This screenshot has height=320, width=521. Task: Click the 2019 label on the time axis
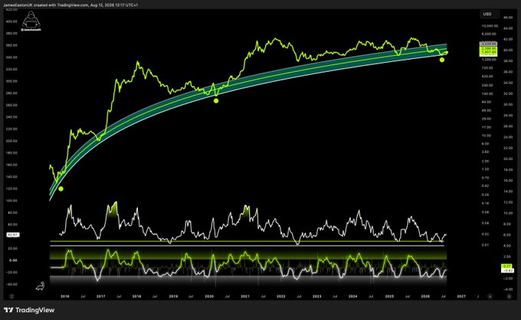pyautogui.click(x=173, y=296)
